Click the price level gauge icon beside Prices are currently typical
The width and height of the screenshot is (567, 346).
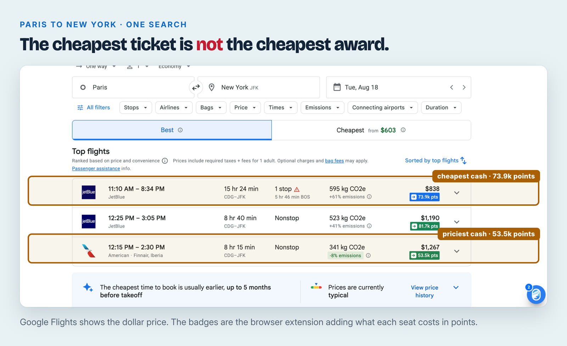click(x=316, y=287)
